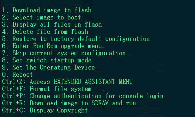Select 'Download image to SDRAM and run' text
195x117 pixels.
tap(83, 103)
